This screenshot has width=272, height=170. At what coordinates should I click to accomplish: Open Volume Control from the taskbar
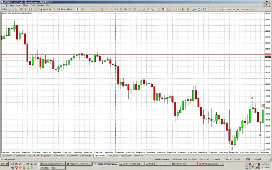click(185, 164)
